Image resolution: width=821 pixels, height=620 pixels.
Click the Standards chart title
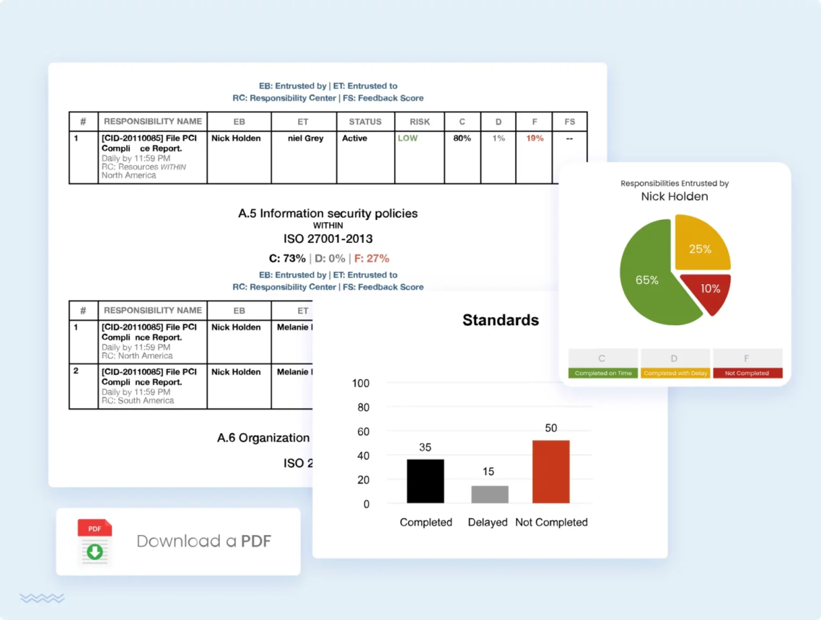501,320
